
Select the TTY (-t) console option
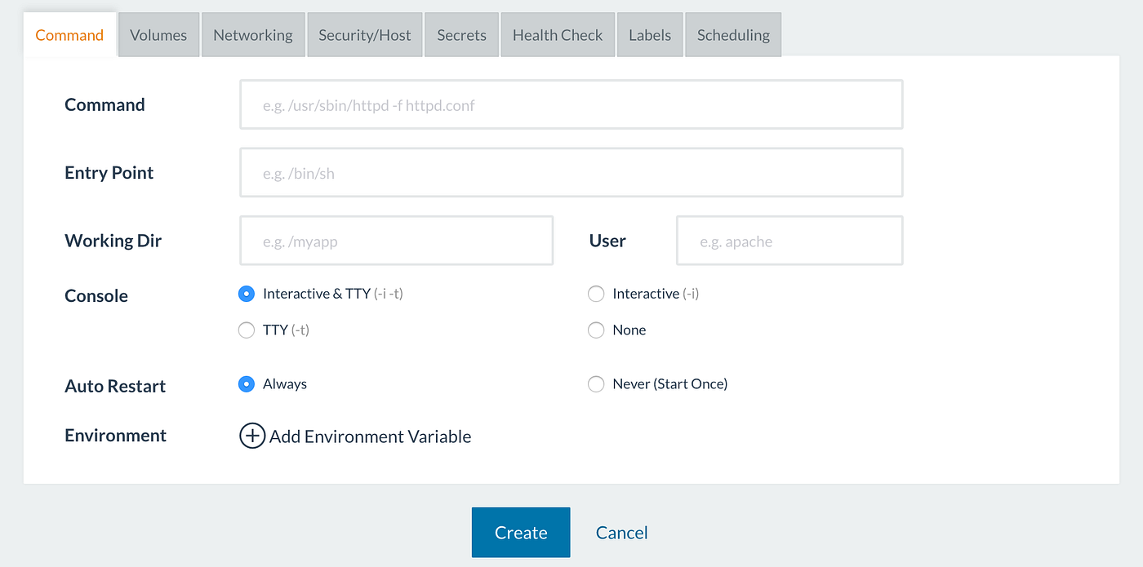click(246, 330)
